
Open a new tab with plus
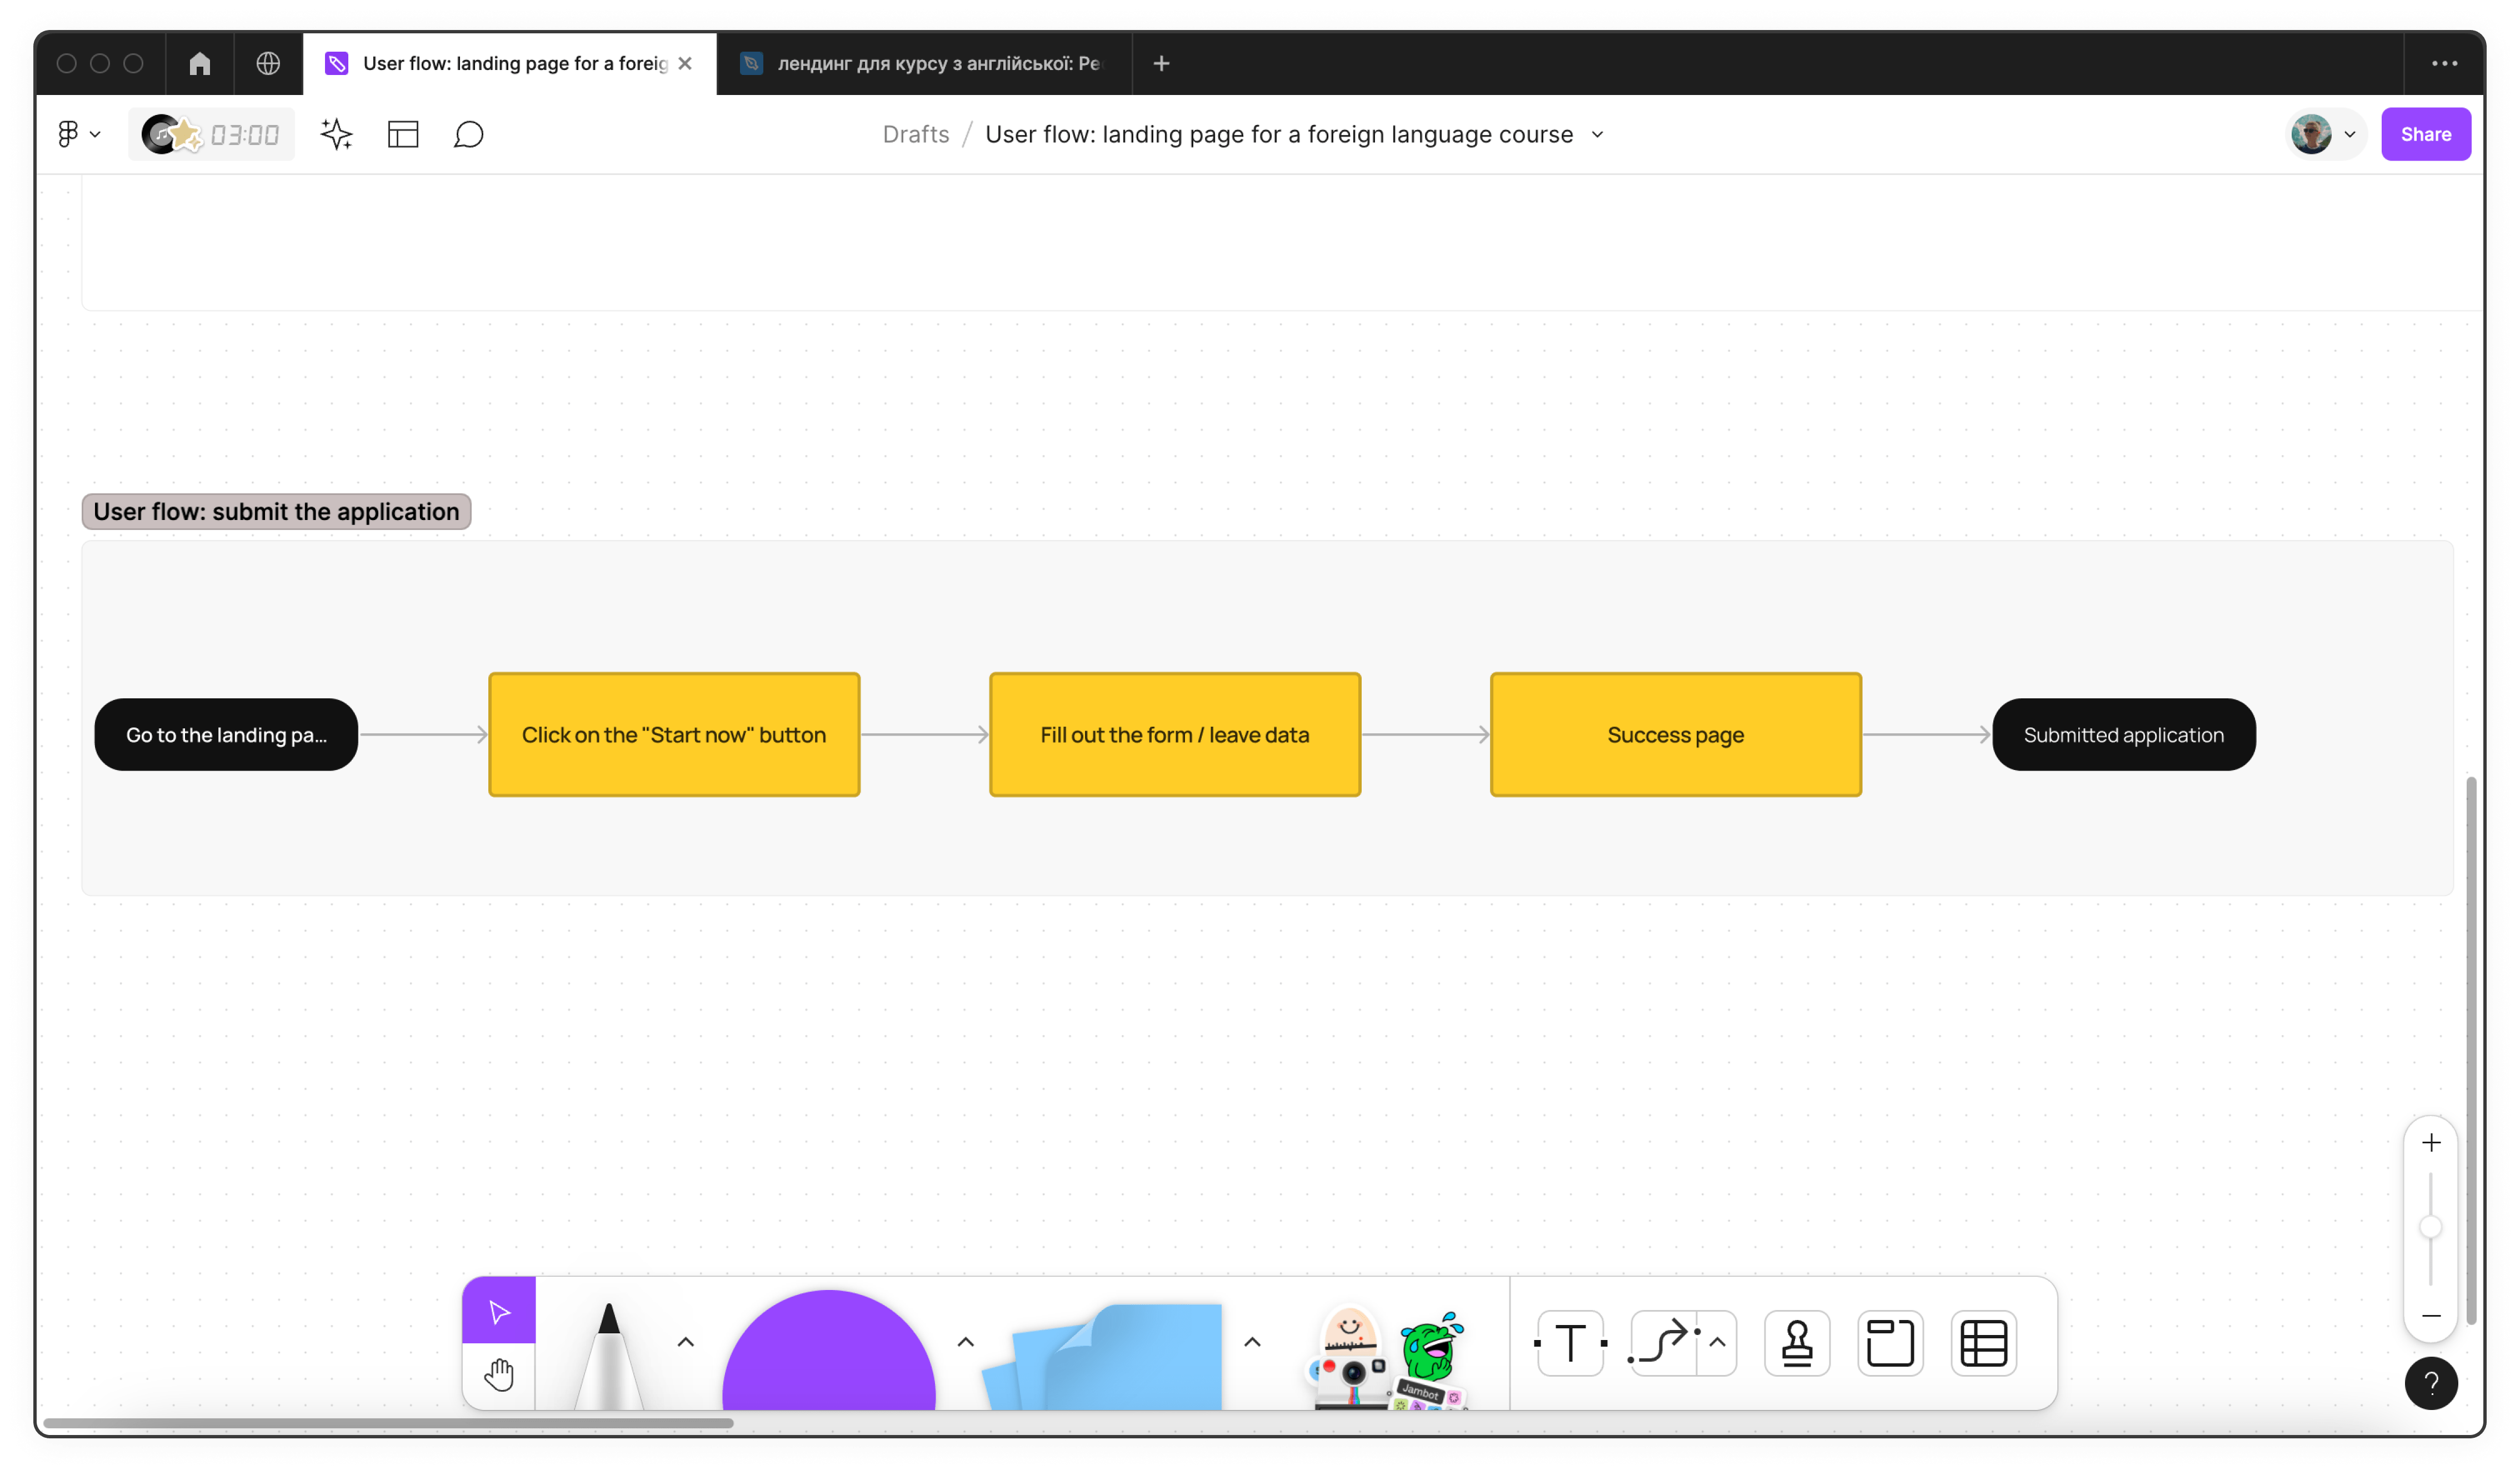[x=1161, y=63]
